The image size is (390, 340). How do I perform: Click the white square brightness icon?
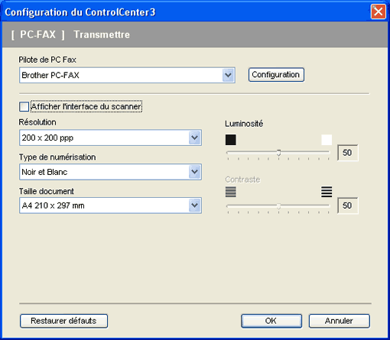tap(327, 140)
